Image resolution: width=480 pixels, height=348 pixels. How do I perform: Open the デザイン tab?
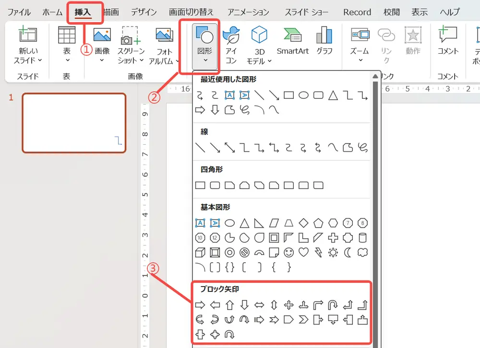(x=144, y=12)
